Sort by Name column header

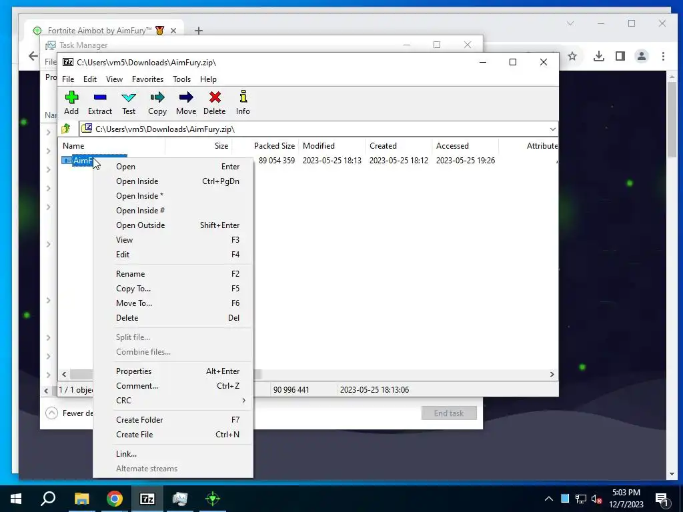click(111, 146)
